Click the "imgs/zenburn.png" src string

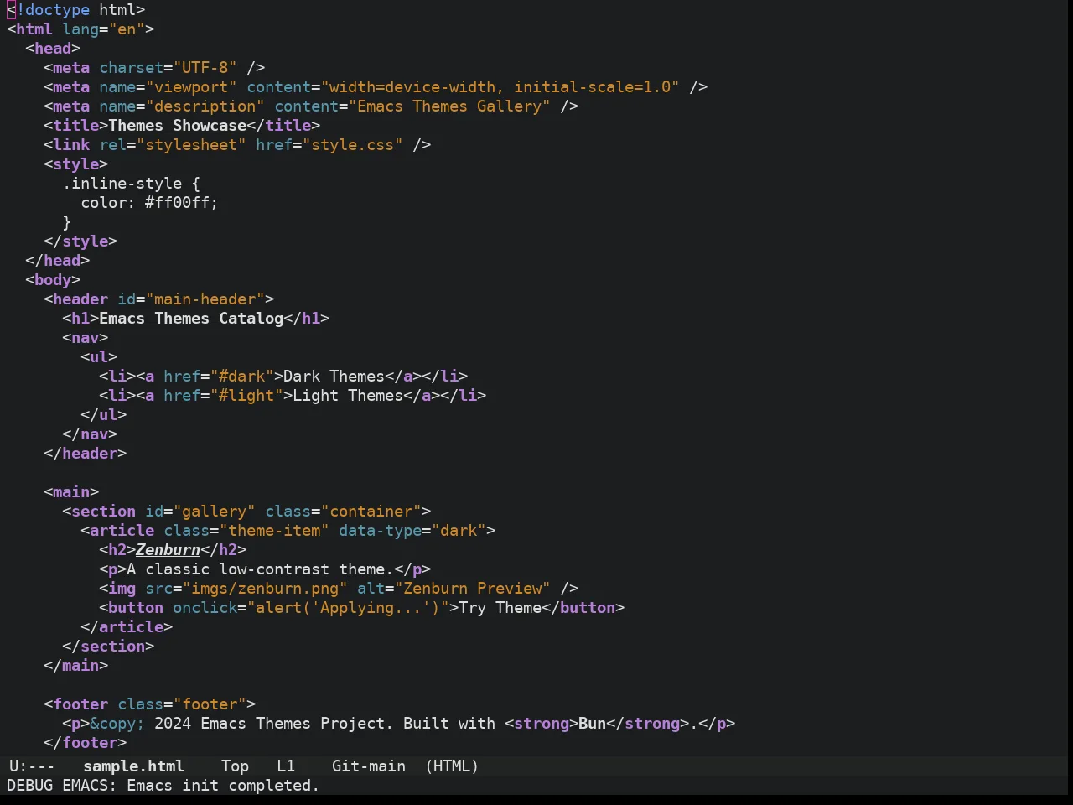pyautogui.click(x=265, y=588)
